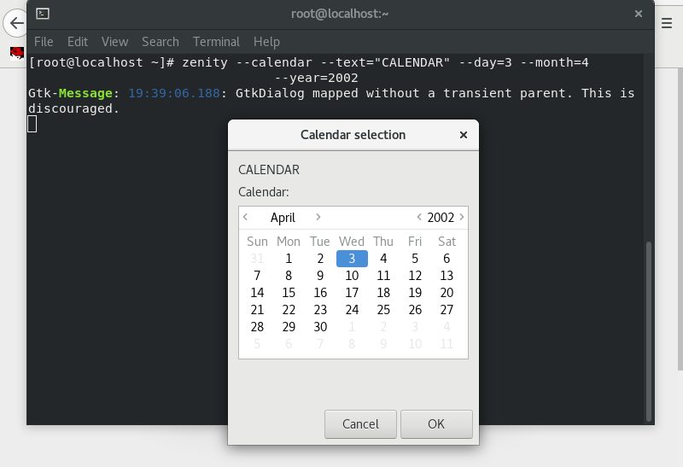The height and width of the screenshot is (467, 683).
Task: Open the Terminal menu
Action: [216, 42]
